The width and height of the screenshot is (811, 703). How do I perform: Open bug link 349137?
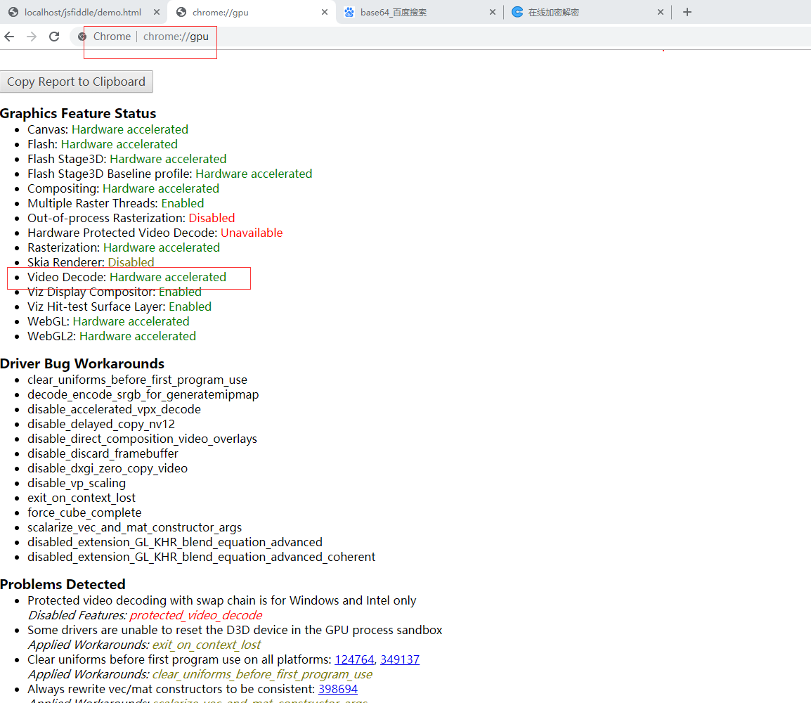400,659
